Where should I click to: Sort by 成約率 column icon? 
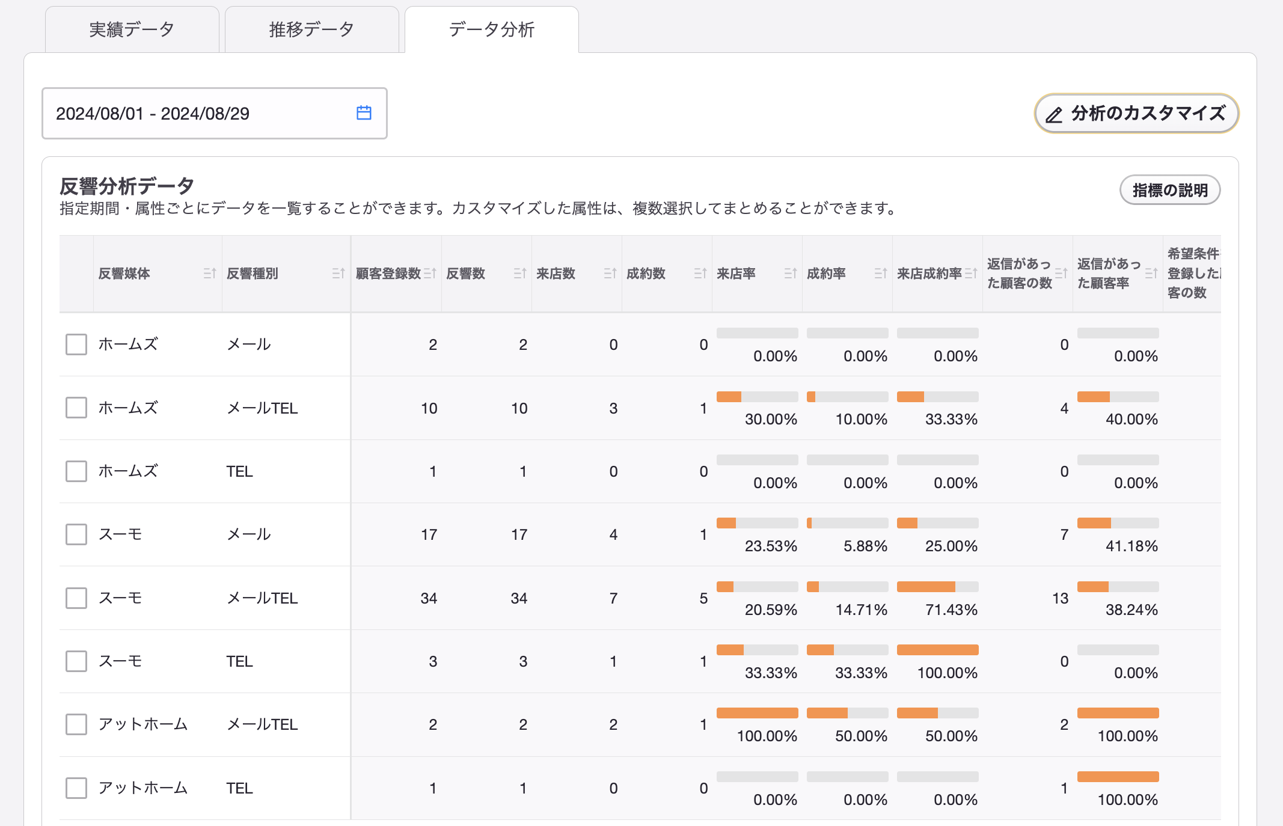880,274
